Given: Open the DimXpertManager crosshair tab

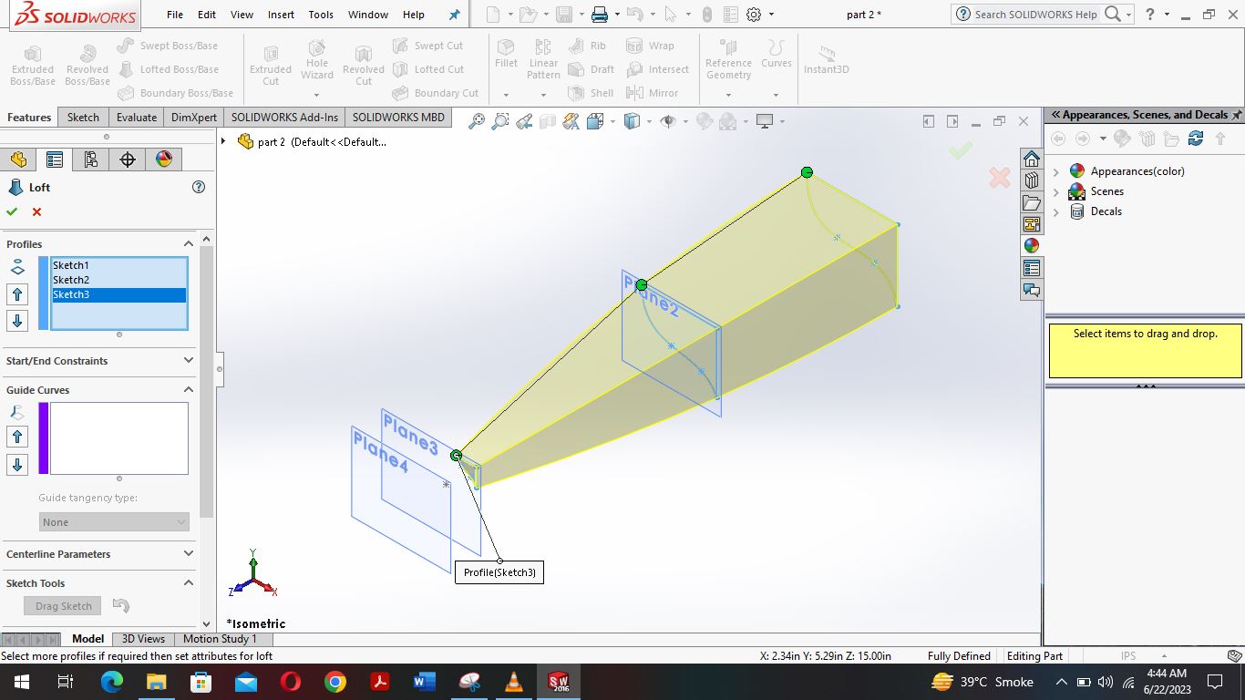Looking at the screenshot, I should 128,160.
